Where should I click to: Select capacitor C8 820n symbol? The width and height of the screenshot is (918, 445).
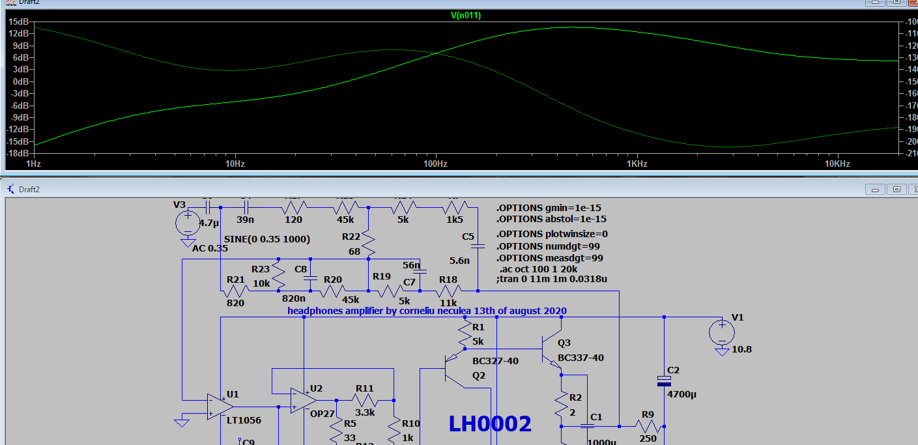(310, 278)
